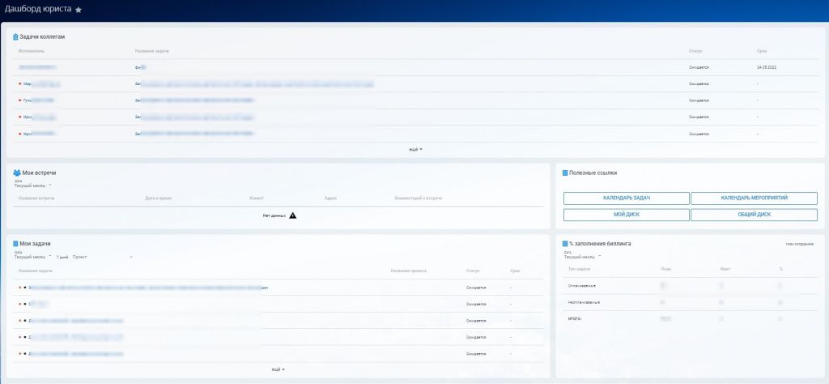Sort Задачи коллегам by Срок column header
Image resolution: width=829 pixels, height=384 pixels.
pos(761,51)
